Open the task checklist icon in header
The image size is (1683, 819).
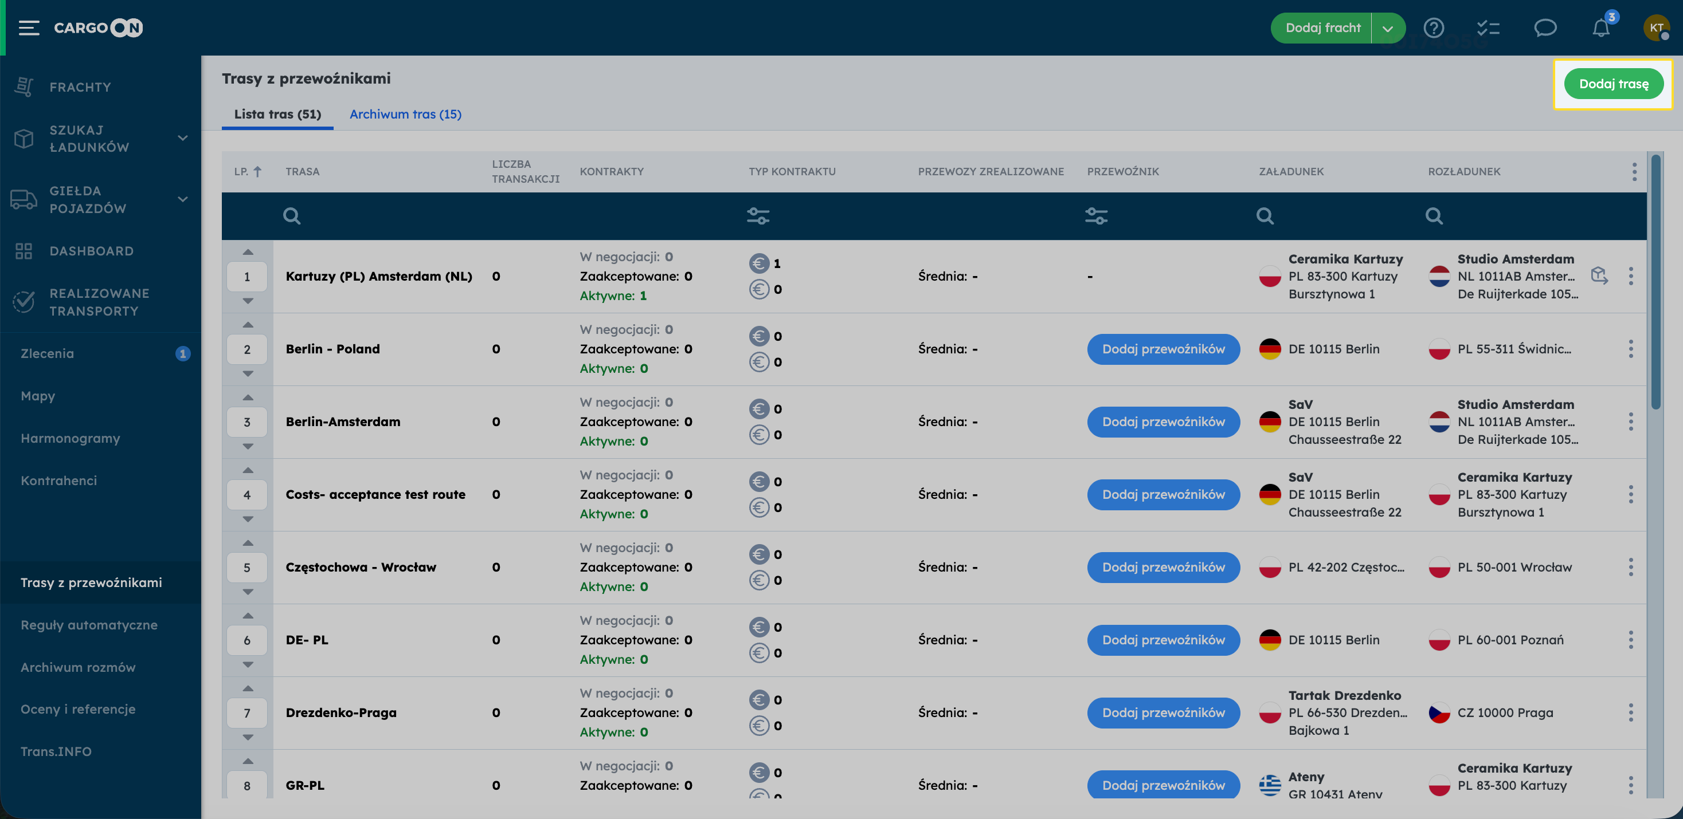point(1488,27)
